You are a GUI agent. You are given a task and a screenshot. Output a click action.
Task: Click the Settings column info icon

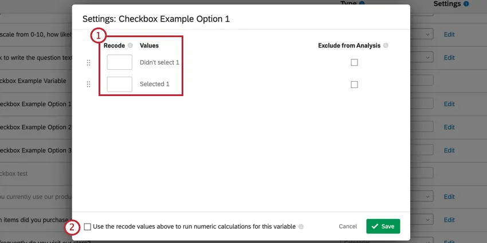[x=466, y=3]
